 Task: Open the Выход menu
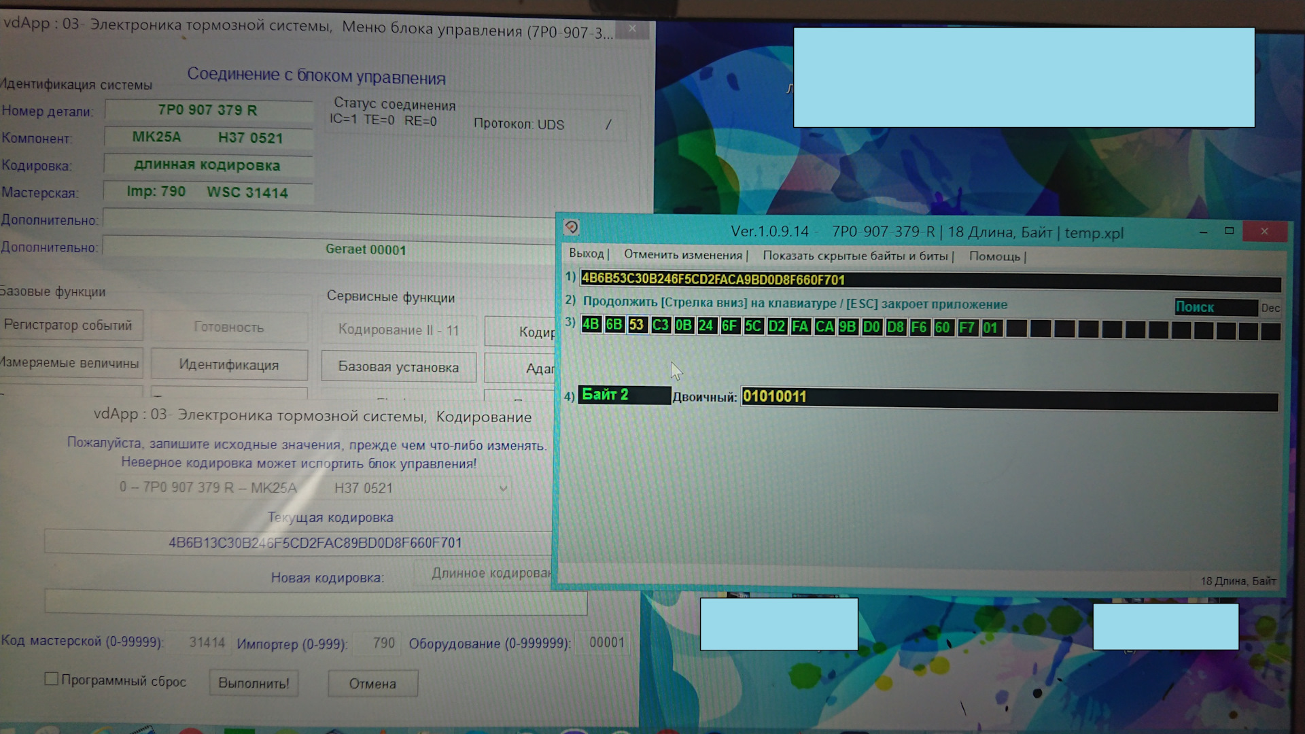click(x=587, y=254)
